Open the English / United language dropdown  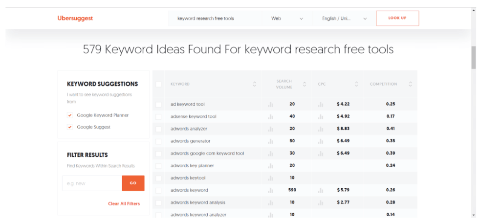[x=344, y=19]
